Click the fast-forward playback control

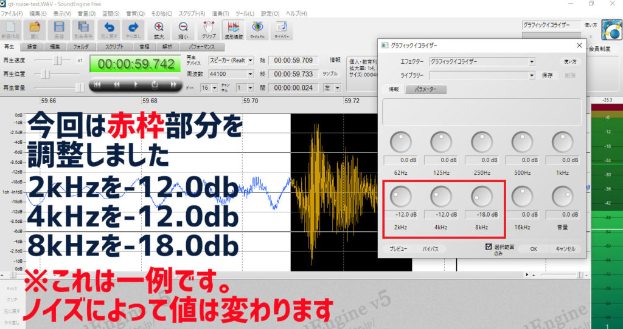[x=173, y=84]
